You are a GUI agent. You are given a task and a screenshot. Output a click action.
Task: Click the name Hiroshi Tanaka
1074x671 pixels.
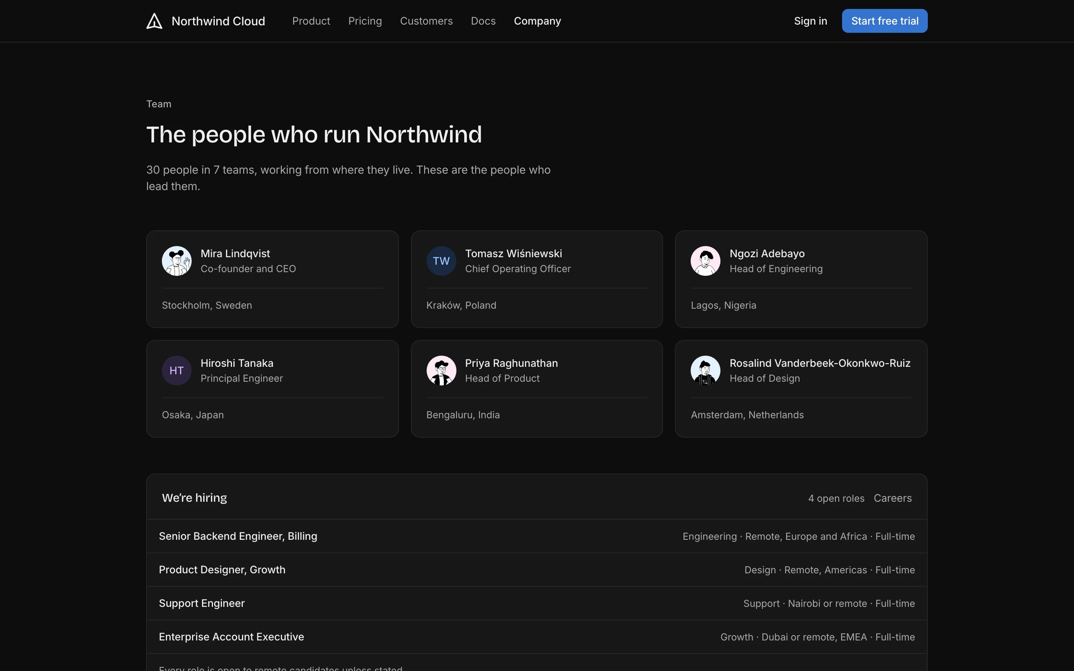click(237, 363)
